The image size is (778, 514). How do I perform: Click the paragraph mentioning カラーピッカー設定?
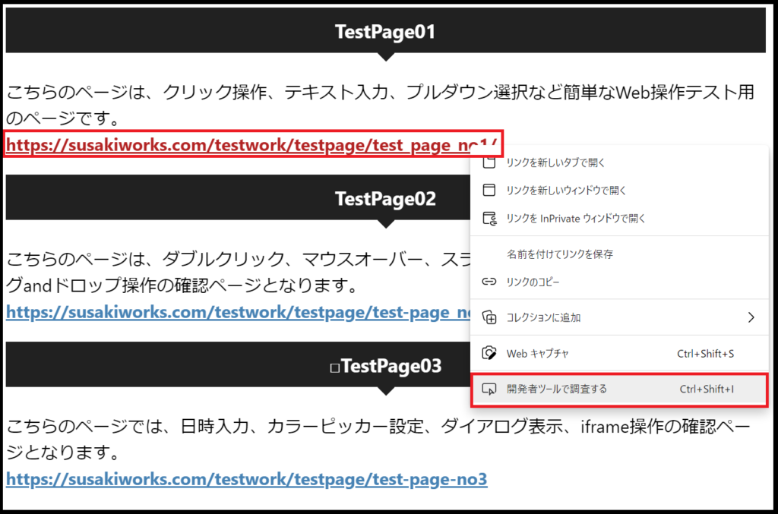(x=378, y=439)
